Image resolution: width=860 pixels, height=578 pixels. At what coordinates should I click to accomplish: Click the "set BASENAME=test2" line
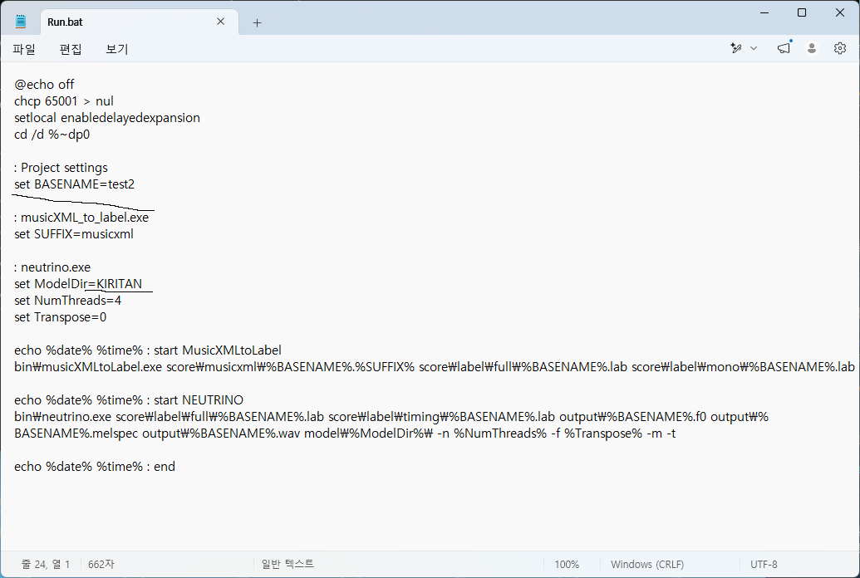(74, 184)
